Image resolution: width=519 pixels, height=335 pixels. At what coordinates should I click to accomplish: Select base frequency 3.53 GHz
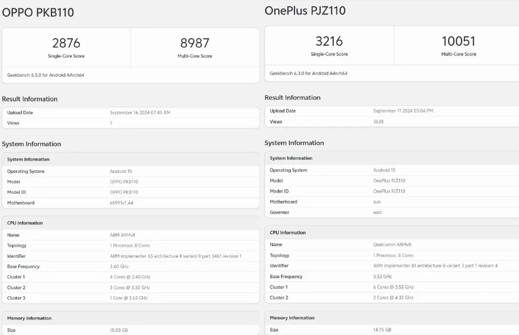(x=383, y=276)
